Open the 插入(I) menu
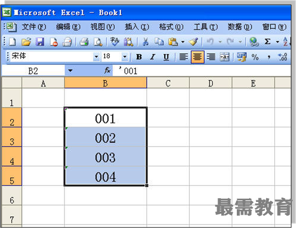296x228 pixels. point(137,27)
